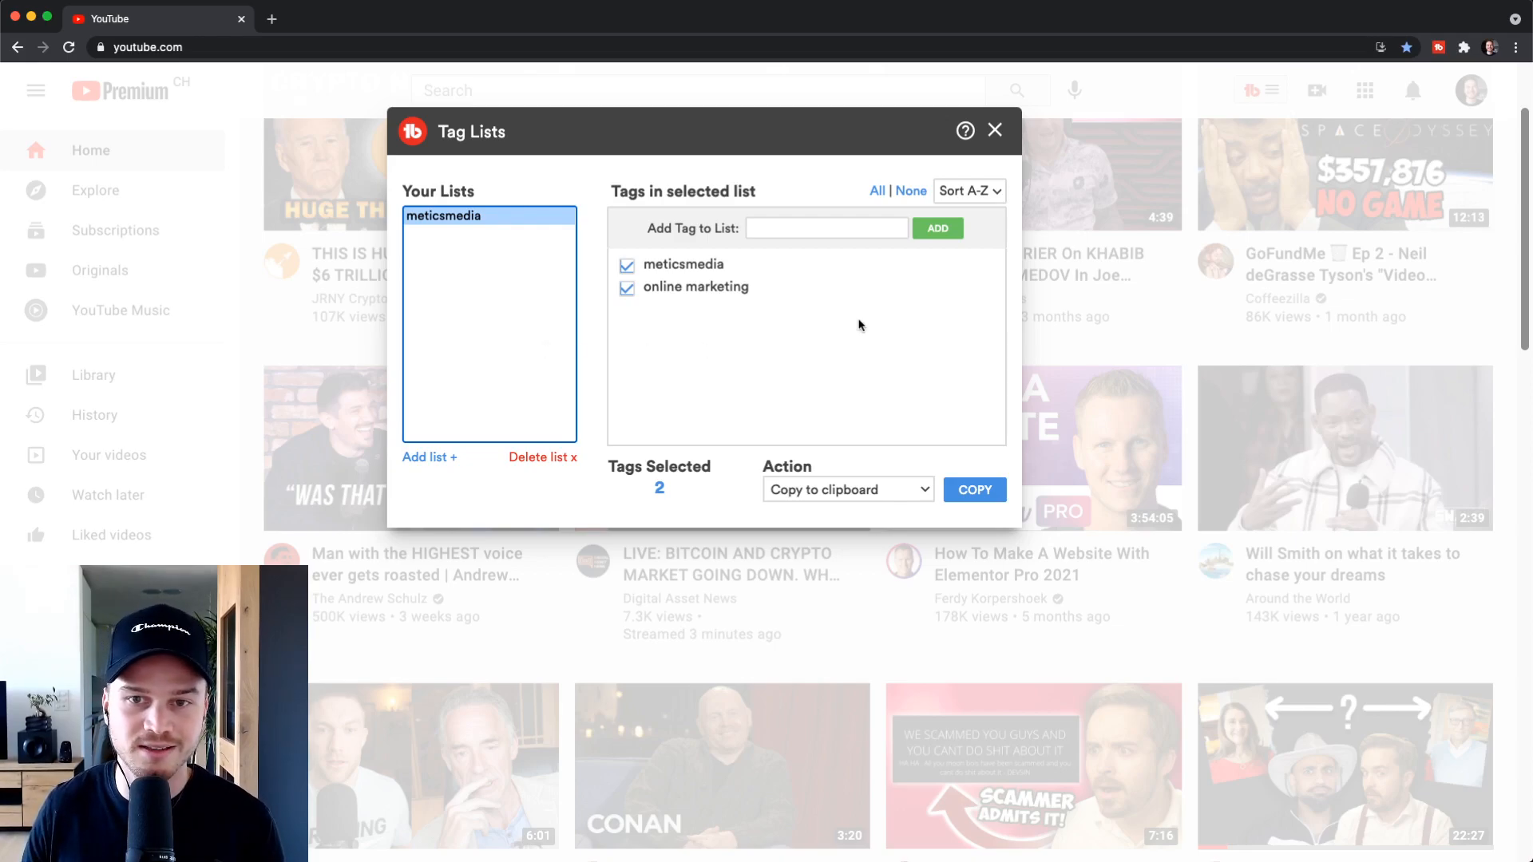Click the green ADD tag button
This screenshot has width=1533, height=862.
(938, 228)
